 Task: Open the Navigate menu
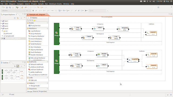point(20,4)
